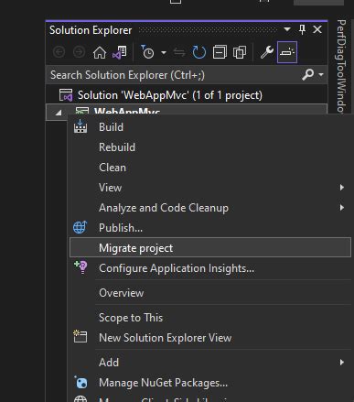The image size is (354, 402).
Task: Toggle Sync with Active Document arrows
Action: pos(179,53)
